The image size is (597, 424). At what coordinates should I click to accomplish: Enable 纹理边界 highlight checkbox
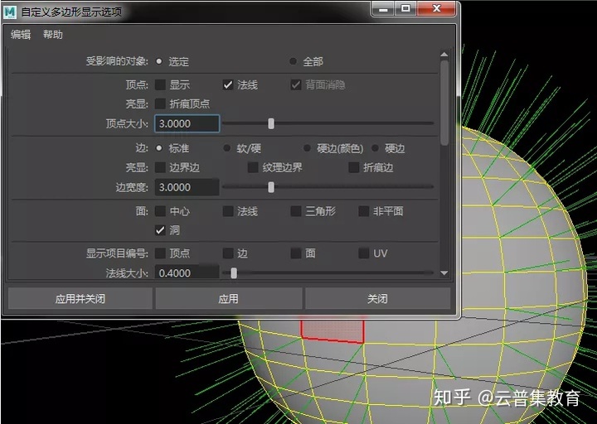(x=253, y=167)
